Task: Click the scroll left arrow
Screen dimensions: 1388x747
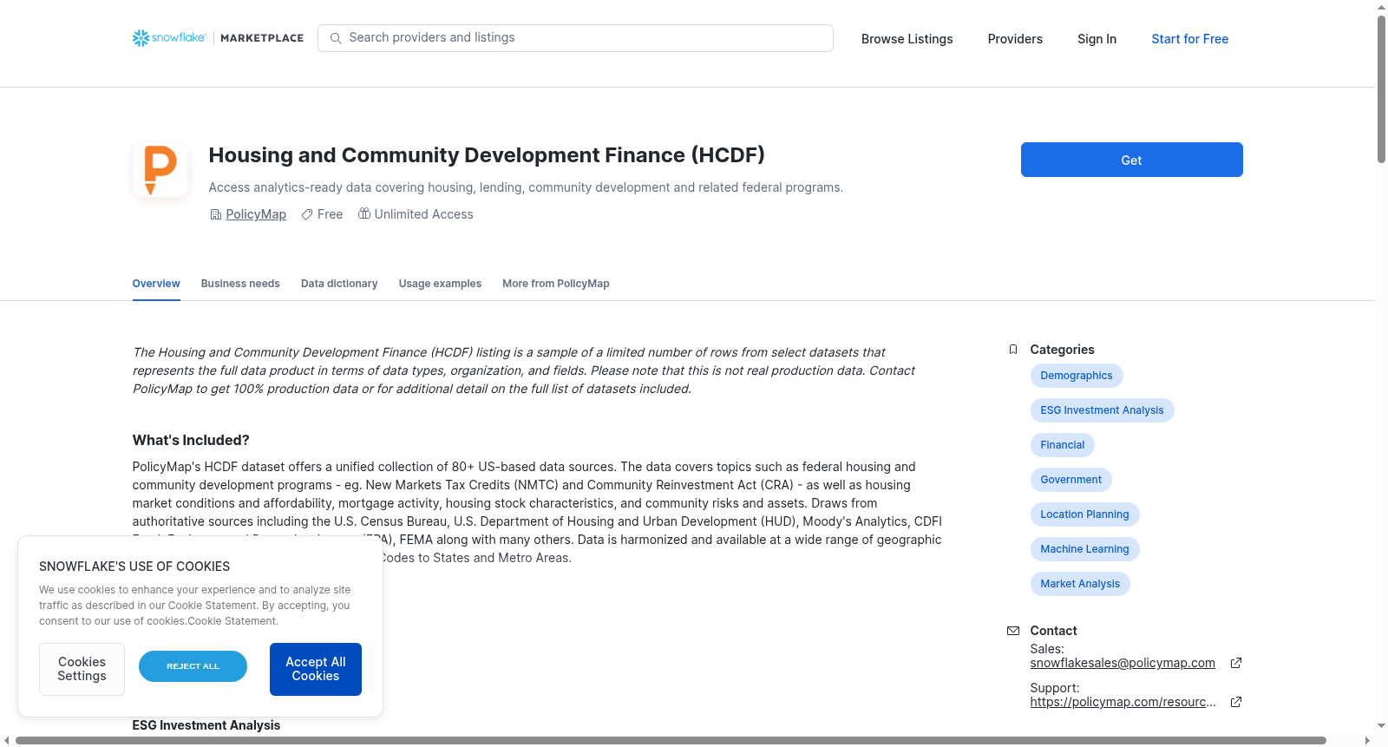Action: [7, 740]
